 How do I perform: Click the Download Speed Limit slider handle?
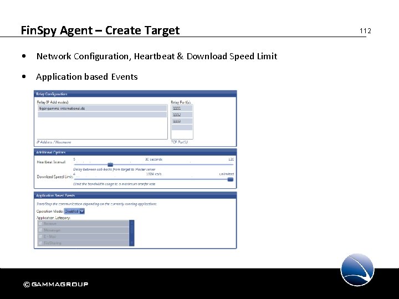(231, 179)
